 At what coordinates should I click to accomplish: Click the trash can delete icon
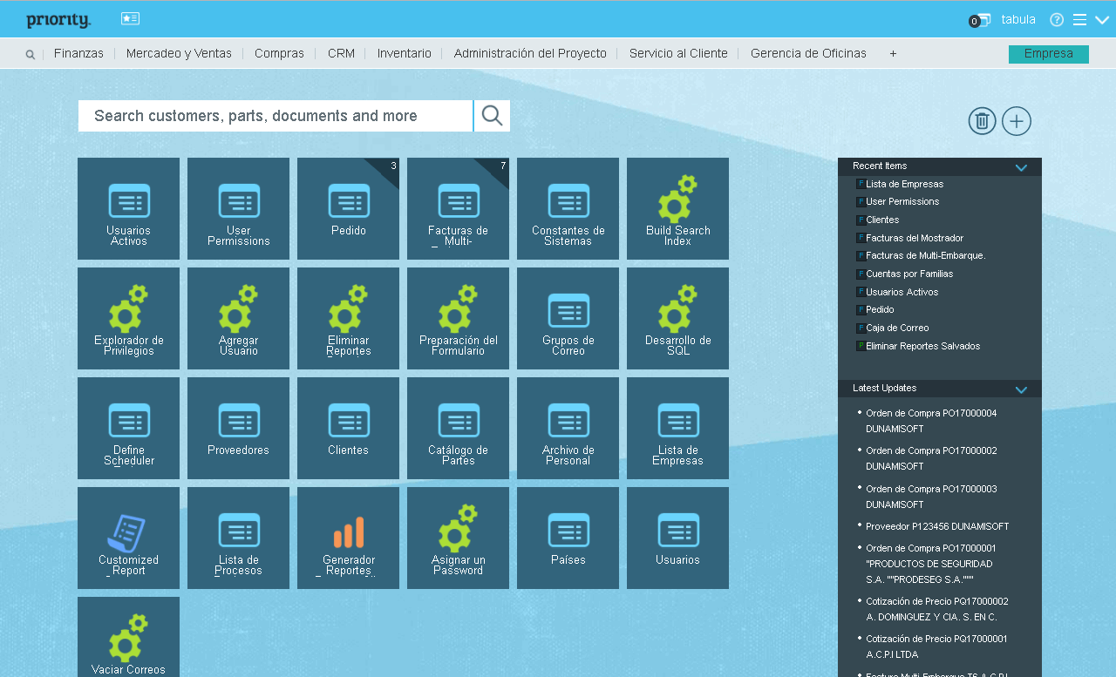pos(982,121)
